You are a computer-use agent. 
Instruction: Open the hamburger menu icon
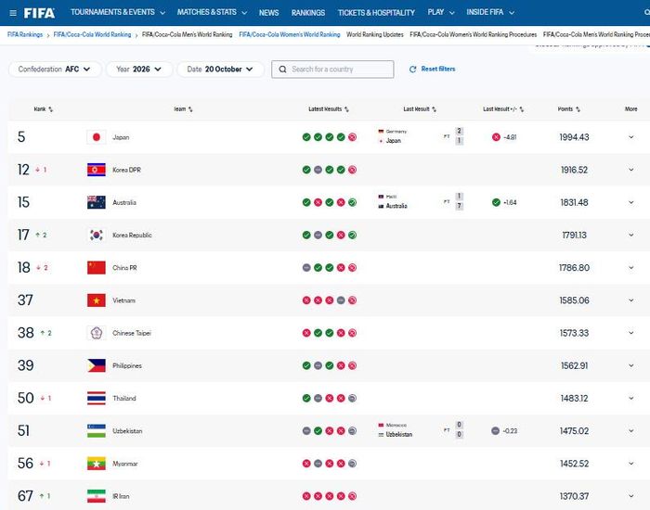13,13
